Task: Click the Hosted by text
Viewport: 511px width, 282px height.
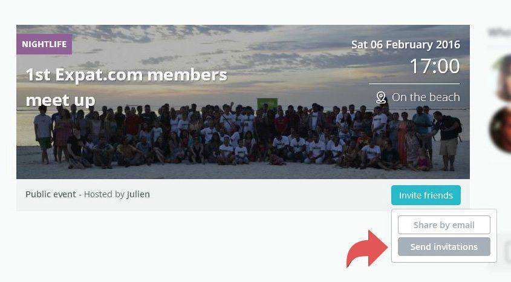Action: (104, 194)
